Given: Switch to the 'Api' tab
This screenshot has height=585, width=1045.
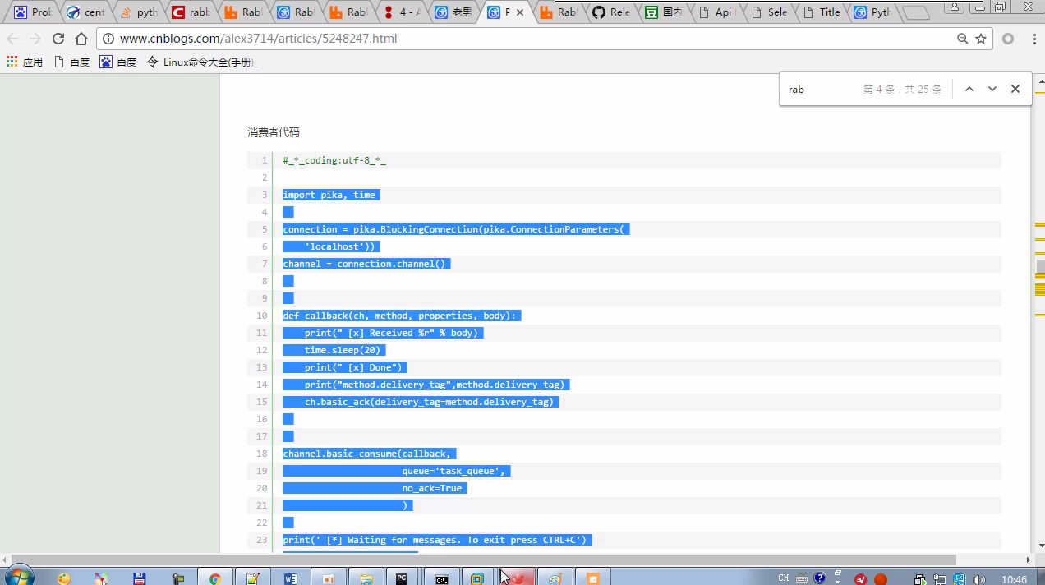Looking at the screenshot, I should pyautogui.click(x=716, y=12).
